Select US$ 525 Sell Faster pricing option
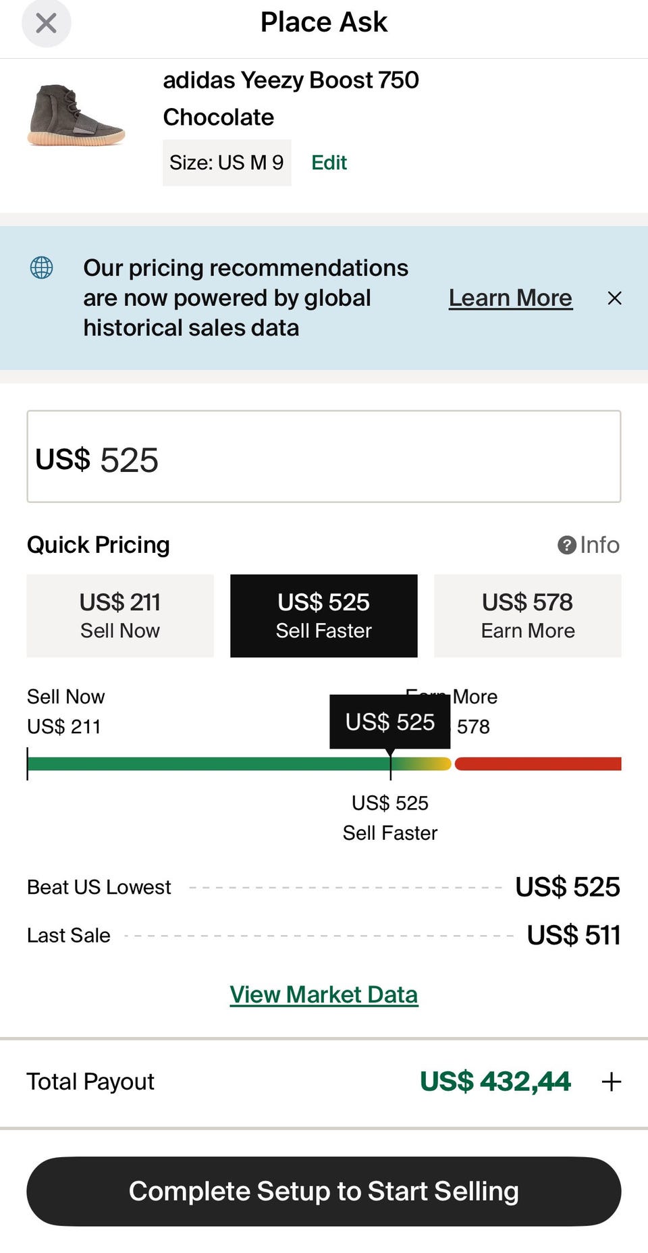Viewport: 648px width, 1253px height. pos(324,616)
